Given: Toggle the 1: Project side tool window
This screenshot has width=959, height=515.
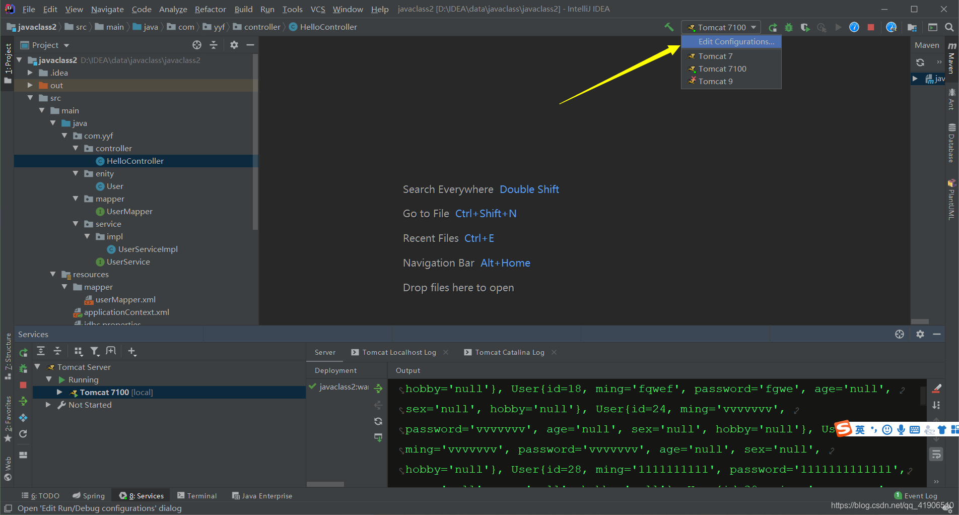Looking at the screenshot, I should pyautogui.click(x=8, y=63).
